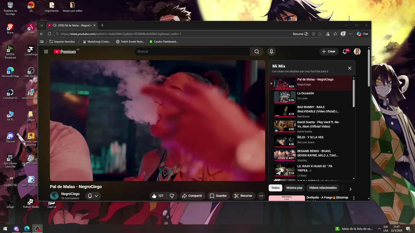Click the Buscar search field

click(x=192, y=51)
